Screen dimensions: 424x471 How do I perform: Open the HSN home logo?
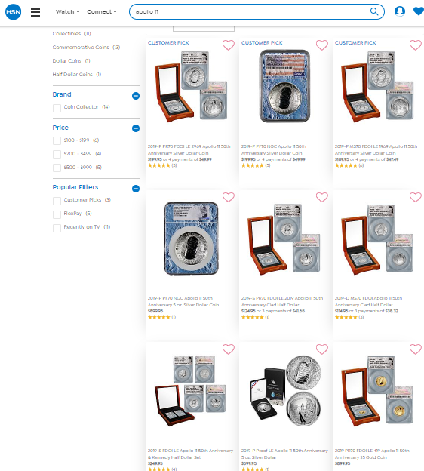14,12
